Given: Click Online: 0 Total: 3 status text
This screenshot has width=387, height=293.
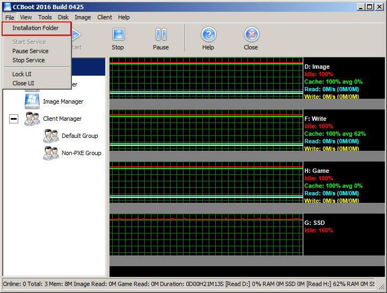Looking at the screenshot, I should click(25, 284).
